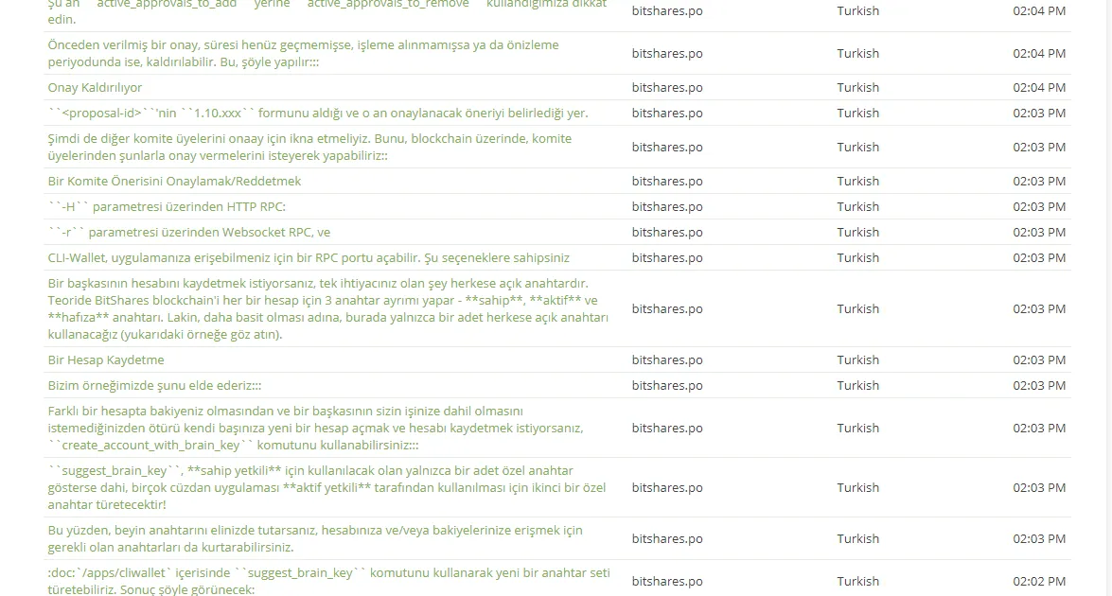Open translation starting 'Bu yüzden, beyin anahtarını'
This screenshot has height=596, width=1112.
point(315,538)
